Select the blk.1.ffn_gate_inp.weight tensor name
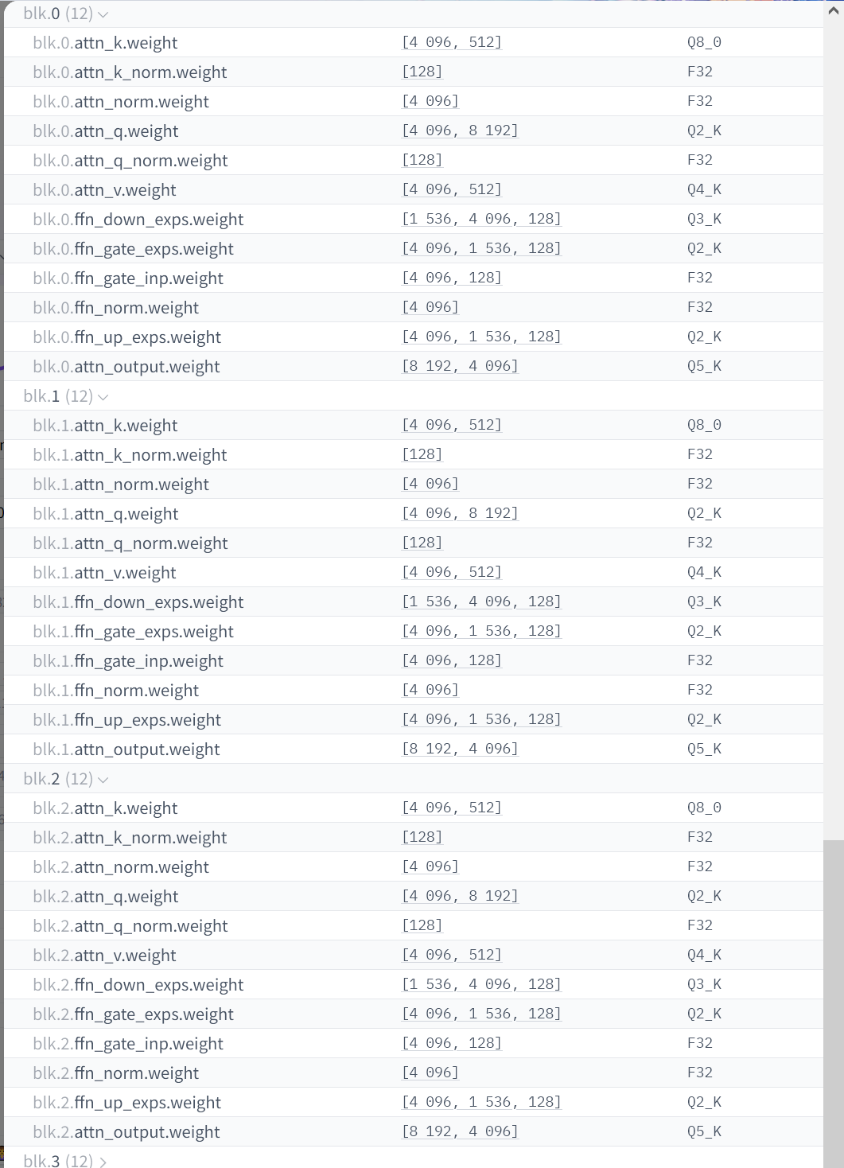Image resolution: width=844 pixels, height=1168 pixels. [127, 661]
